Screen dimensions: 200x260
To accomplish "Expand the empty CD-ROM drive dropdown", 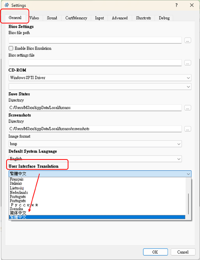I will coord(100,87).
